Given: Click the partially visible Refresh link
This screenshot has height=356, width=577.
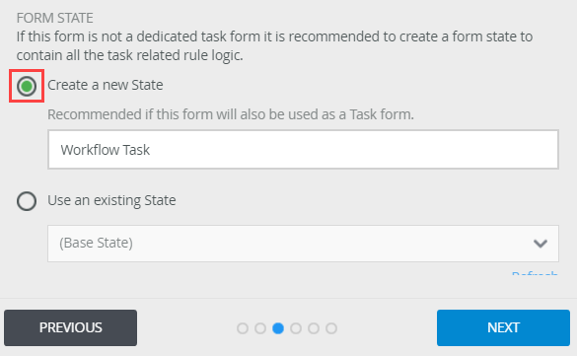Looking at the screenshot, I should tap(535, 273).
